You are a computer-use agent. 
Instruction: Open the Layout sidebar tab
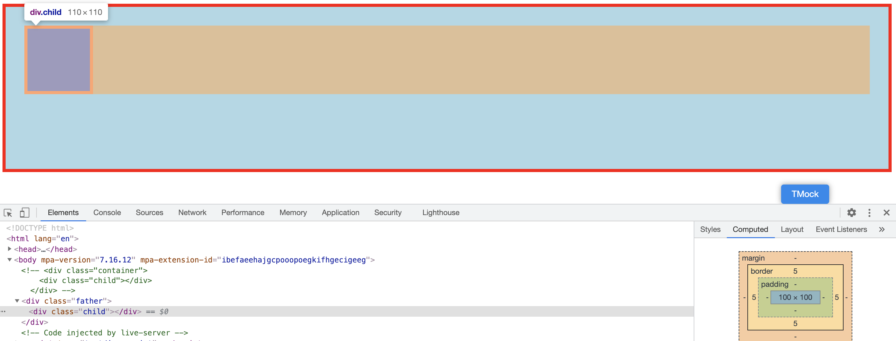[792, 229]
